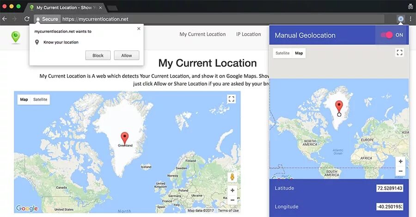Click the Latitude input field
This screenshot has height=217, width=416.
[x=390, y=188]
